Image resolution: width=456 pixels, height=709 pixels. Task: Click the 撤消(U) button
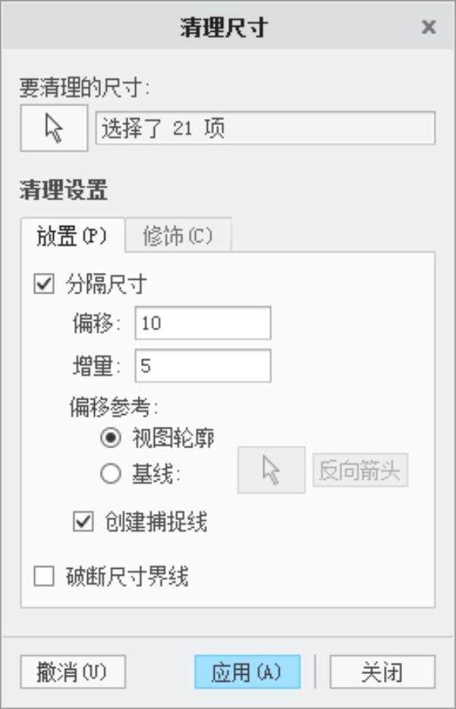(x=72, y=672)
